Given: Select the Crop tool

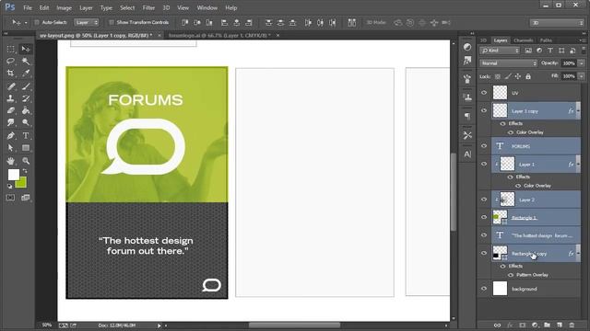Looking at the screenshot, I should (10, 73).
